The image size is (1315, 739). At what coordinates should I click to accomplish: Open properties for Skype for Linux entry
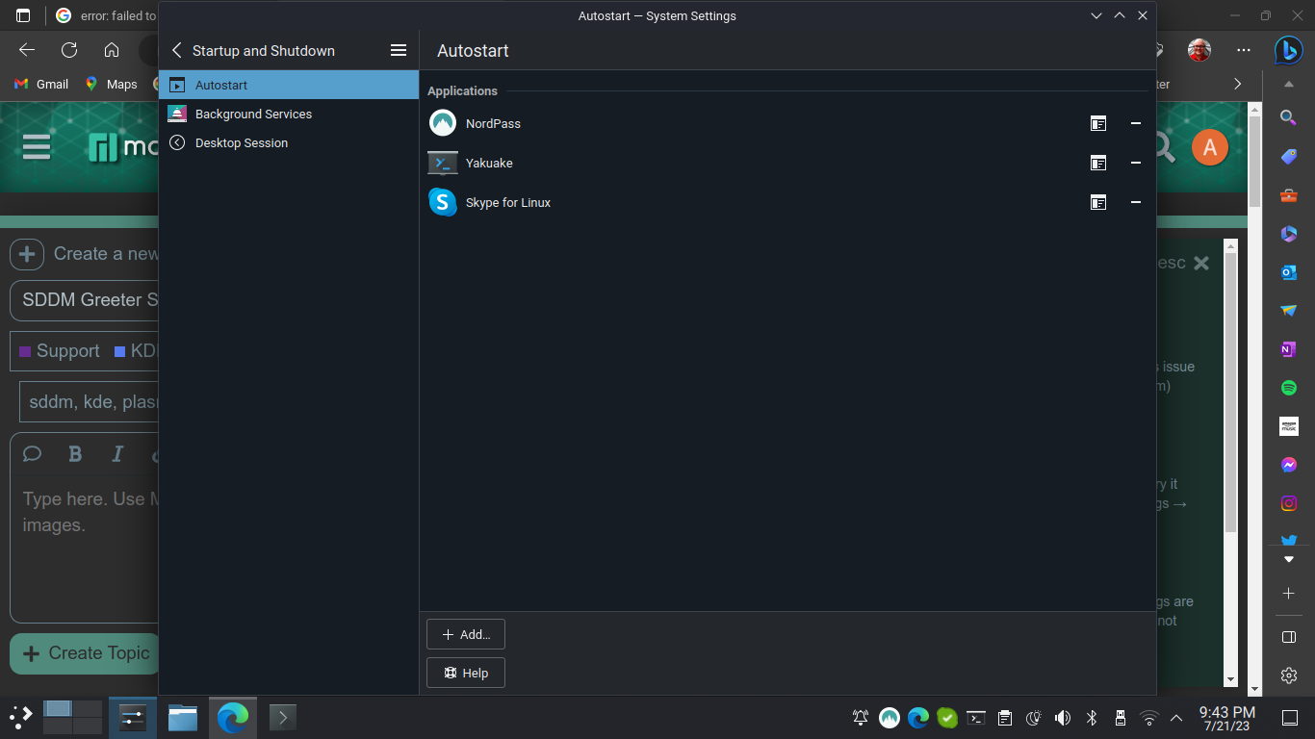(1098, 202)
